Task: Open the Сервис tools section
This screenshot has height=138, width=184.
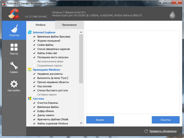Action: (14, 67)
